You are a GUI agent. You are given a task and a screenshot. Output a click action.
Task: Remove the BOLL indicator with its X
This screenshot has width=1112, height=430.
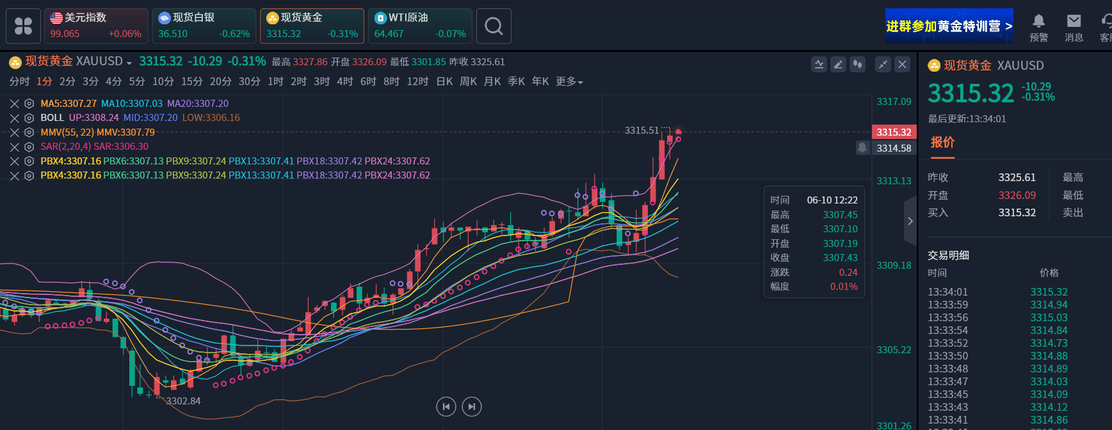[15, 118]
